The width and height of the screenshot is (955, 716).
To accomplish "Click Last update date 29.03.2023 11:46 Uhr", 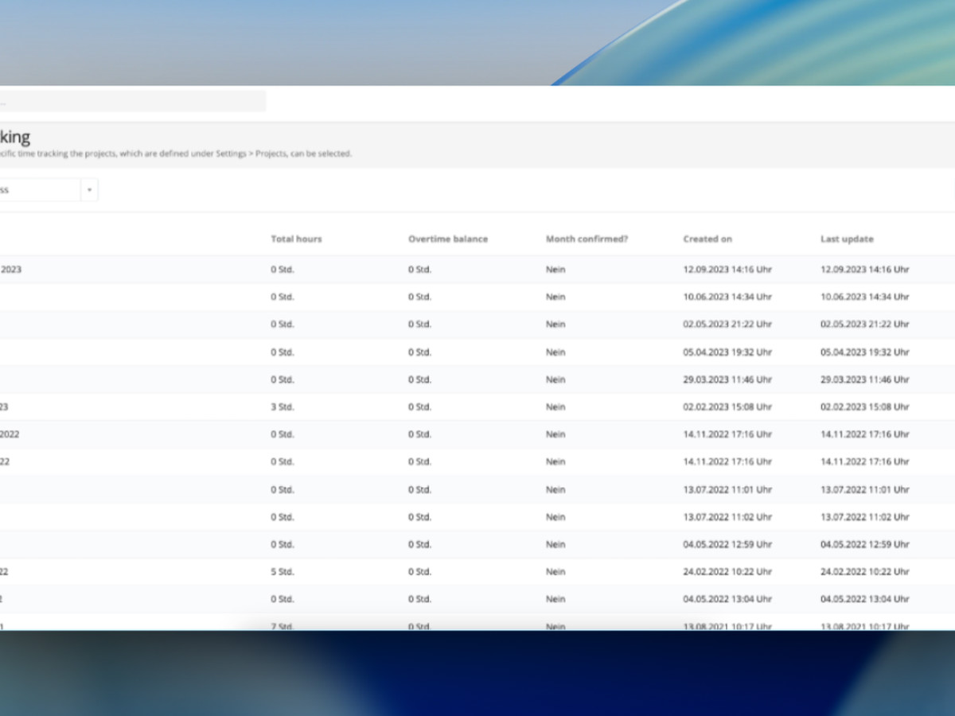I will click(865, 379).
